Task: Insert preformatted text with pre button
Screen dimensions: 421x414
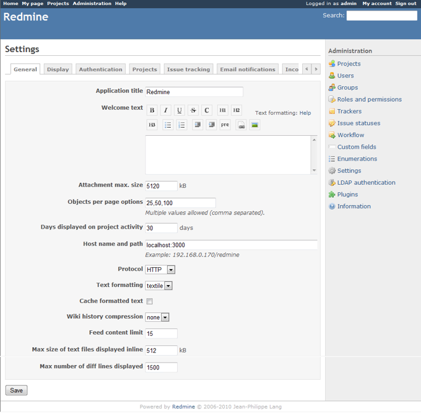Action: [x=225, y=125]
